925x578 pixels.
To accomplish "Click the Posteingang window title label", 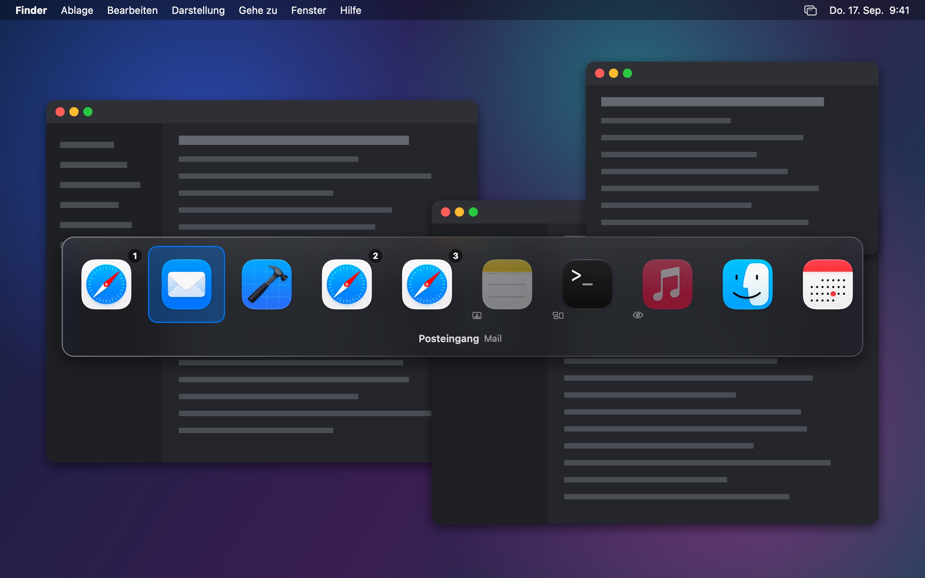I will pyautogui.click(x=449, y=339).
